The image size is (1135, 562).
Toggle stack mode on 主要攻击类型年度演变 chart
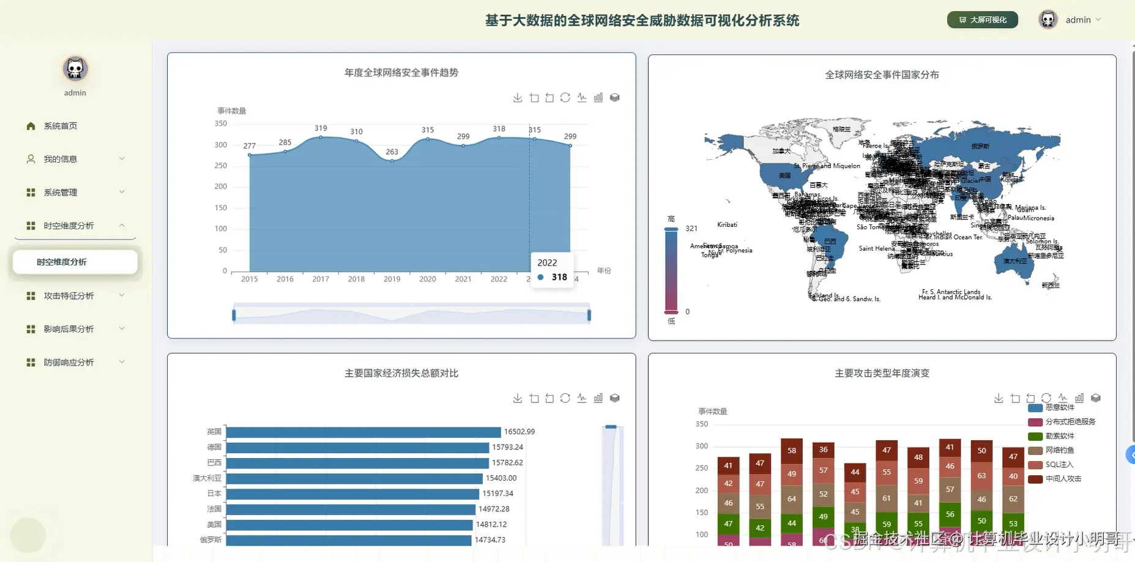(1096, 398)
